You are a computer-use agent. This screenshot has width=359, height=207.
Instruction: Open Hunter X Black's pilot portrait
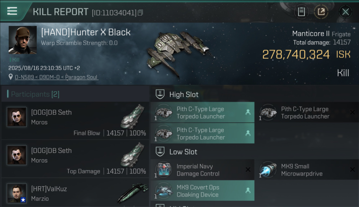click(x=23, y=40)
